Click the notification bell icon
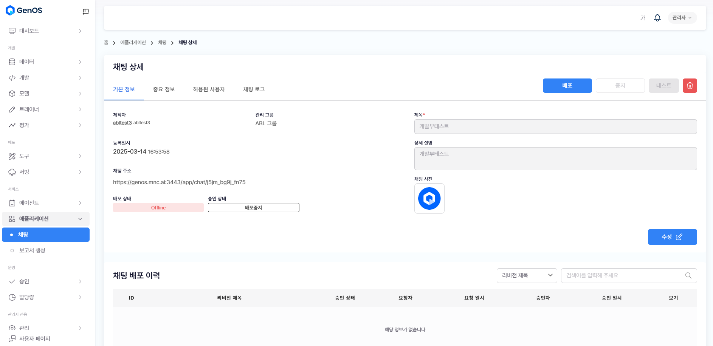This screenshot has width=713, height=346. pos(657,18)
